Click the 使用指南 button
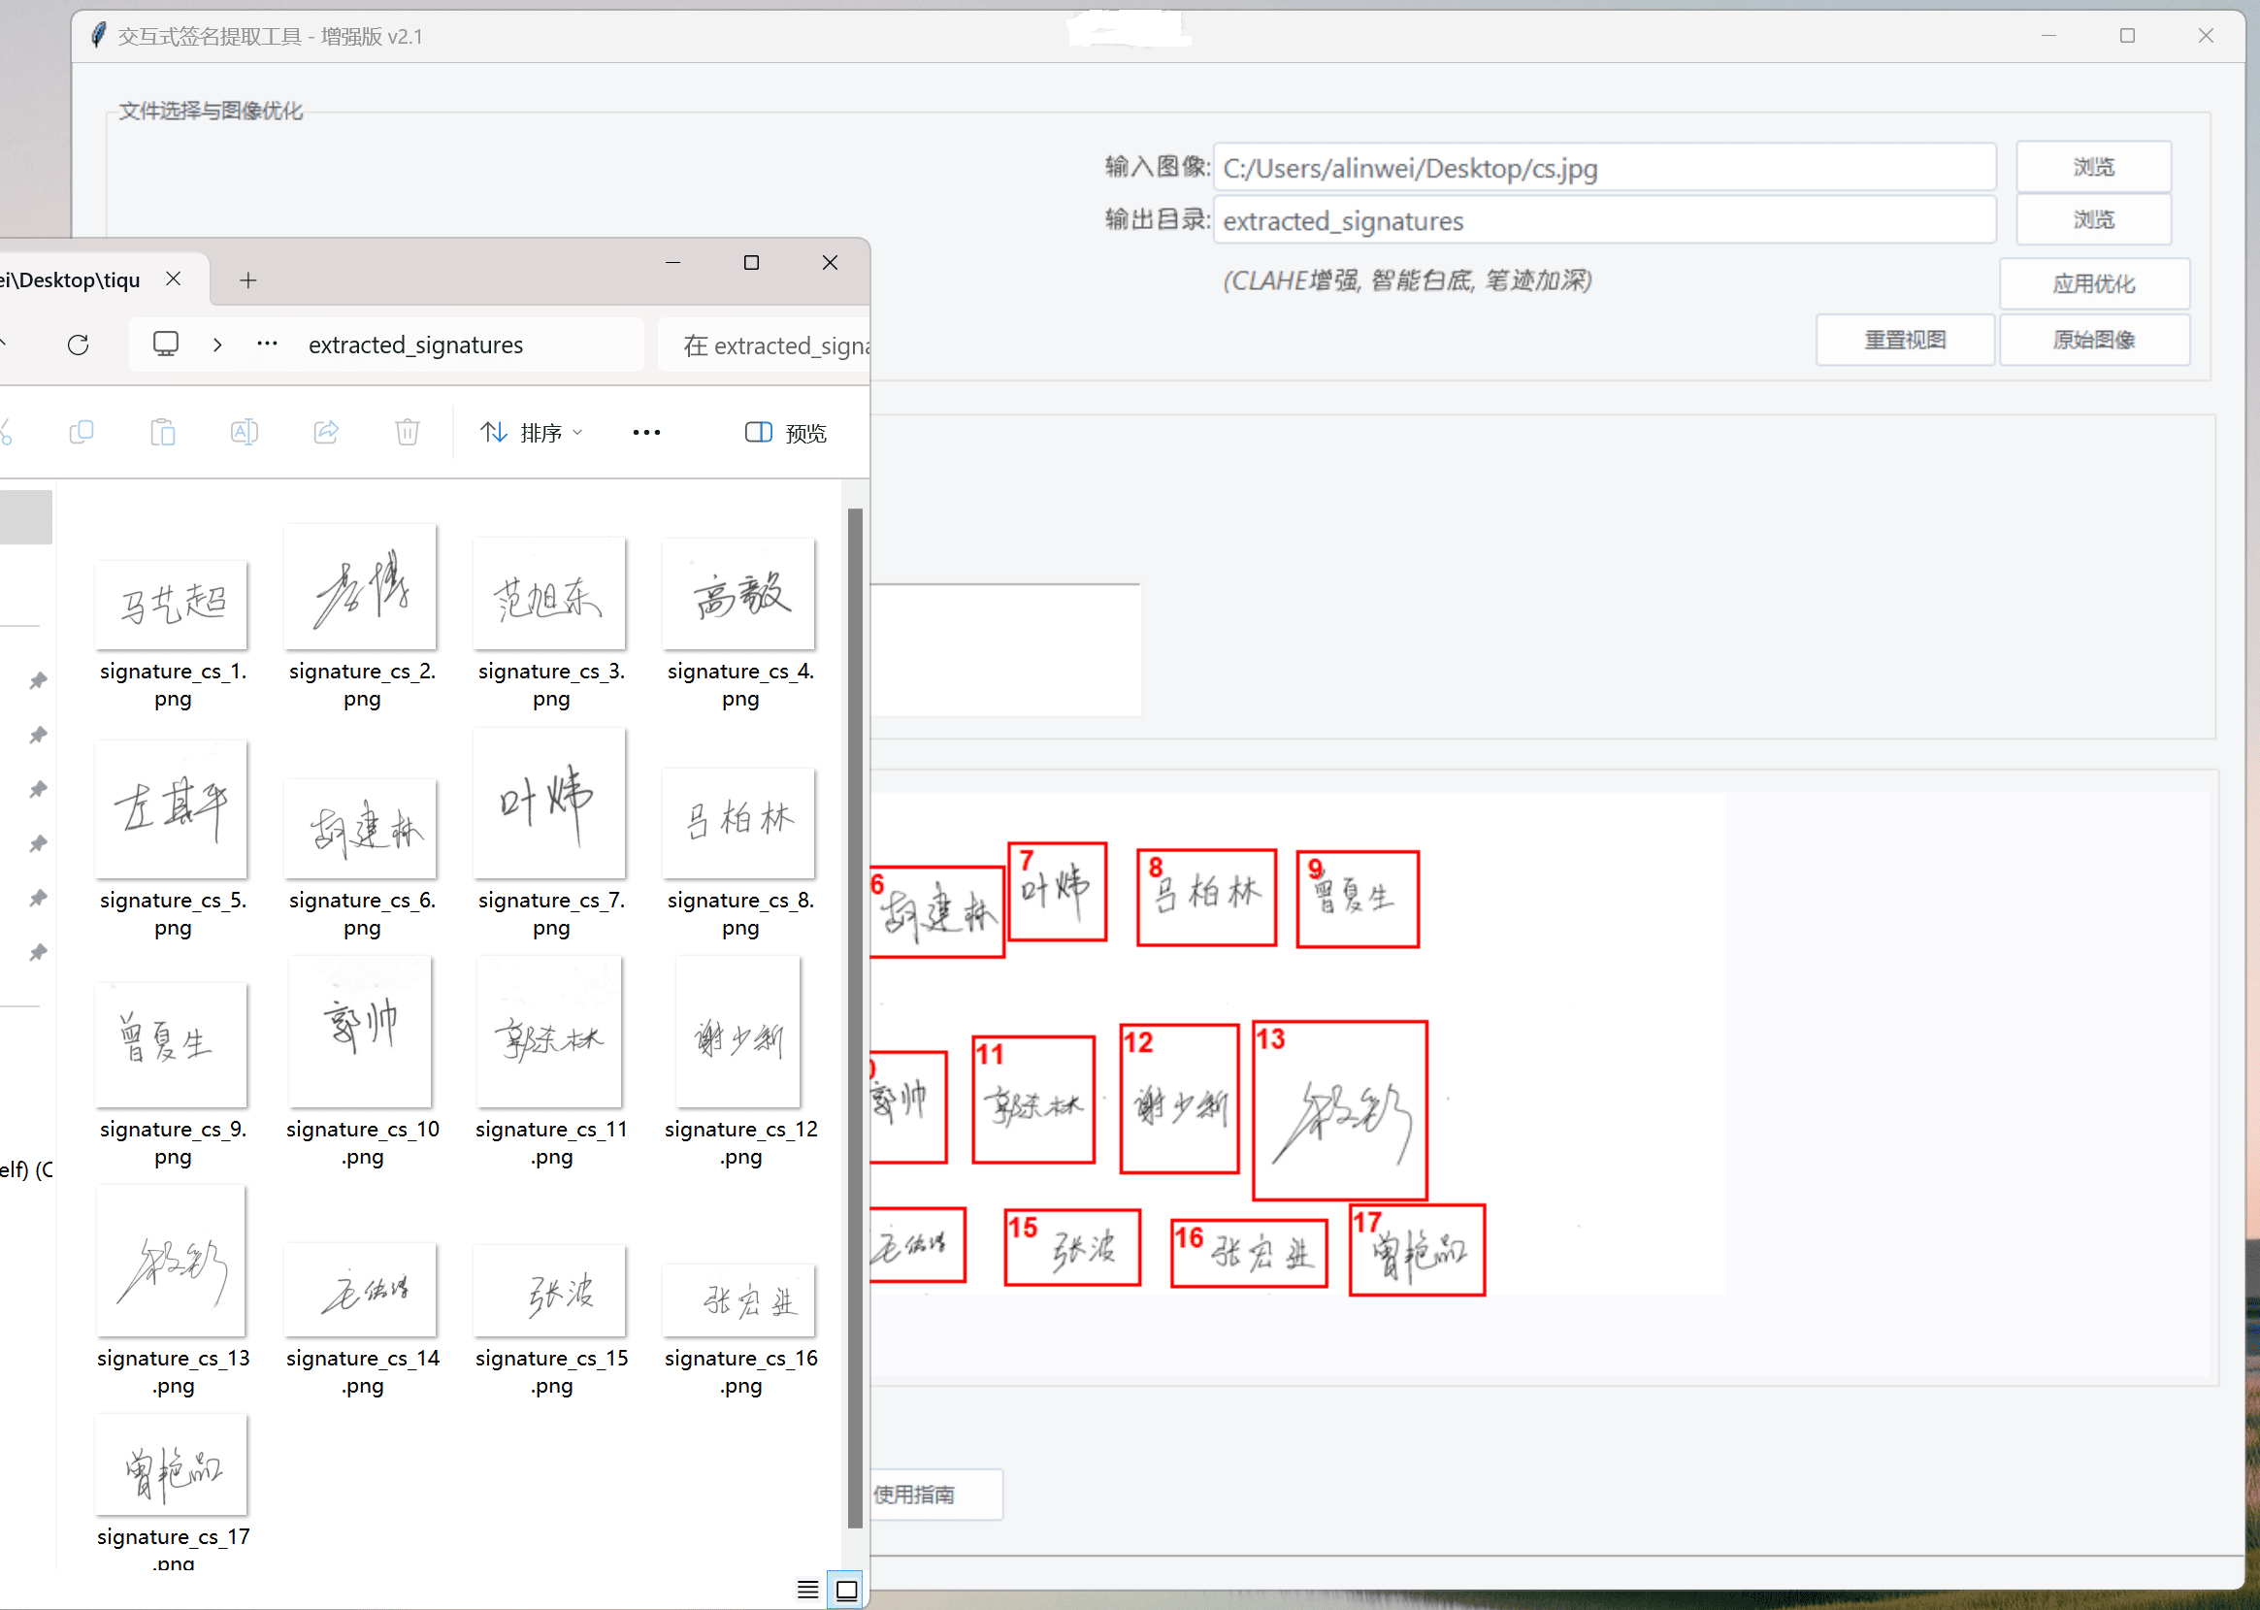This screenshot has width=2260, height=1610. coord(935,1494)
